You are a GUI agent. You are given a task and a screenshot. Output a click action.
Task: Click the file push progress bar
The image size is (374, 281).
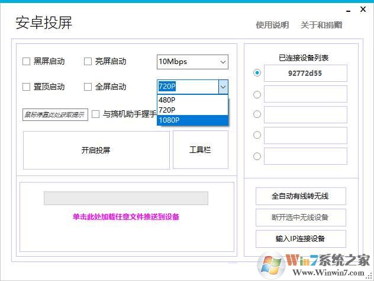pos(126,198)
